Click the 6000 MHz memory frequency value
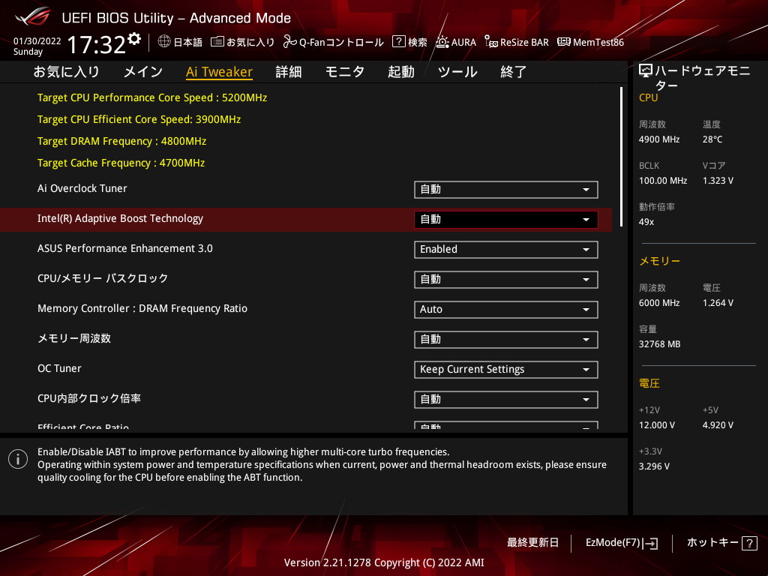The width and height of the screenshot is (768, 576). [659, 303]
